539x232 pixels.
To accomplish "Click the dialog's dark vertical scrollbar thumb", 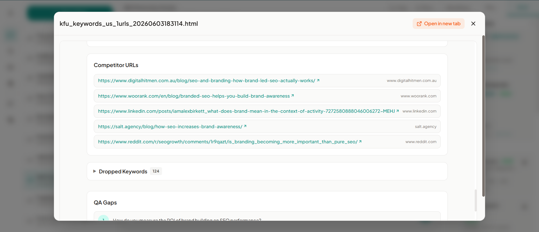I will (x=483, y=116).
